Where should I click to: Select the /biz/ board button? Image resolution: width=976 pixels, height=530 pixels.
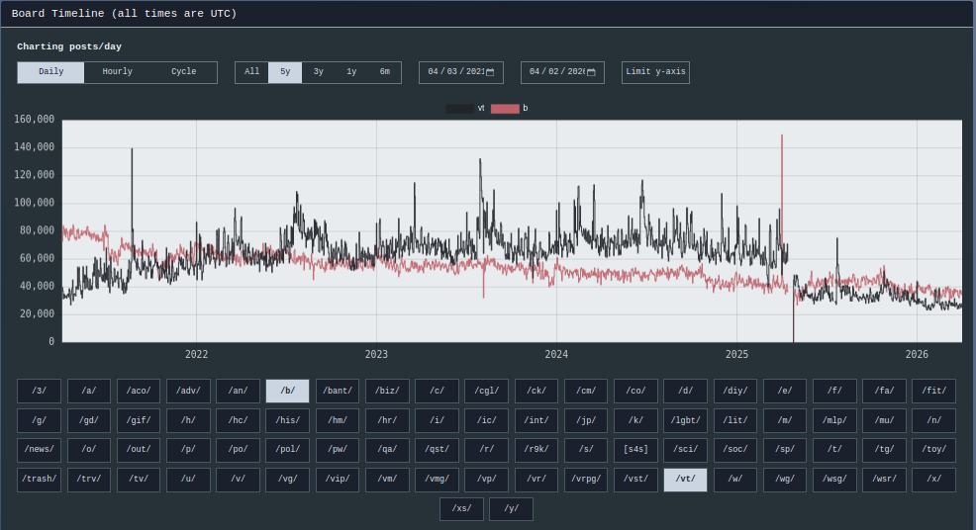pyautogui.click(x=387, y=391)
